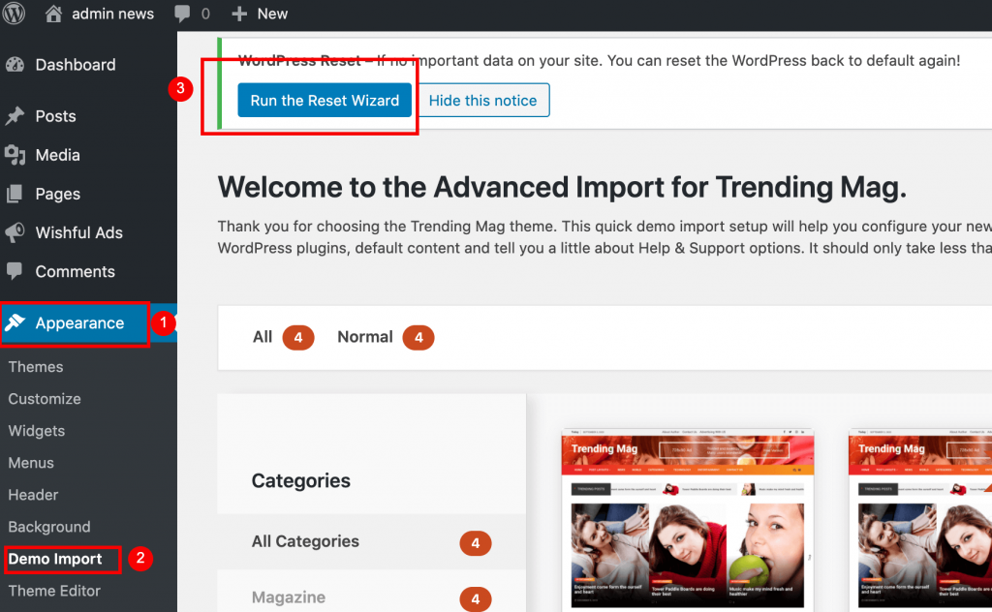Click the Comments speech bubble sidebar icon
Screen dimensions: 992x612
(x=14, y=271)
